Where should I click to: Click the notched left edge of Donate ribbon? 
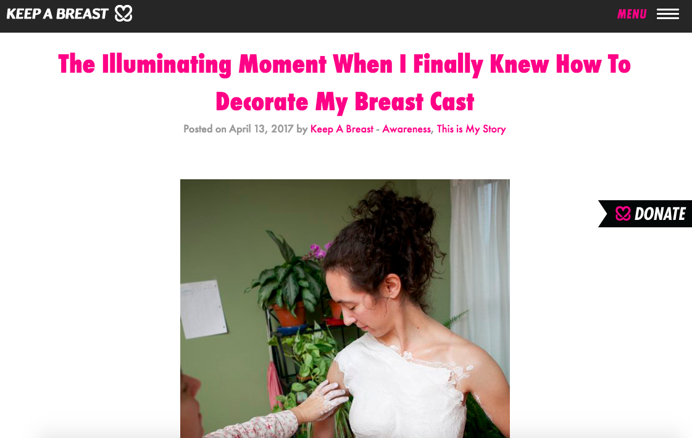coord(603,214)
